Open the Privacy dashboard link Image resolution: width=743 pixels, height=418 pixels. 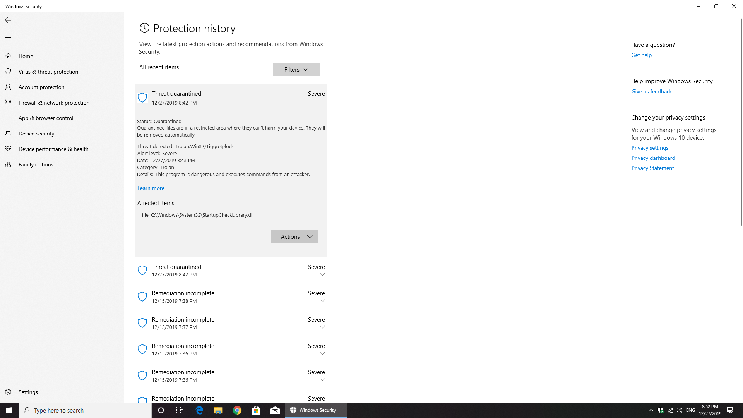(x=653, y=158)
